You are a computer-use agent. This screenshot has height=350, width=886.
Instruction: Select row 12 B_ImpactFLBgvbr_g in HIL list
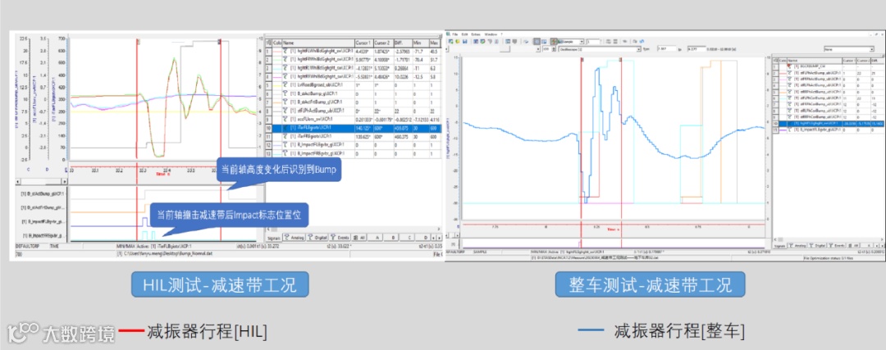pyautogui.click(x=353, y=144)
